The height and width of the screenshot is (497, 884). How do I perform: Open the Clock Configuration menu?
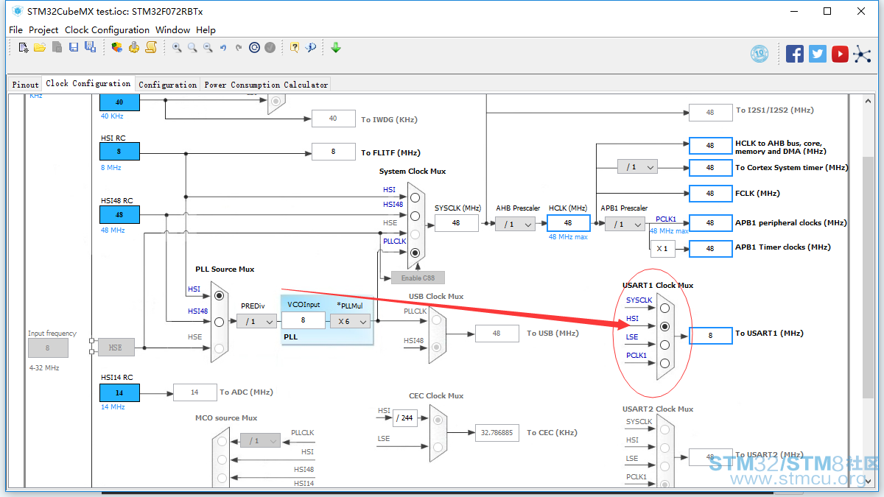tap(107, 30)
